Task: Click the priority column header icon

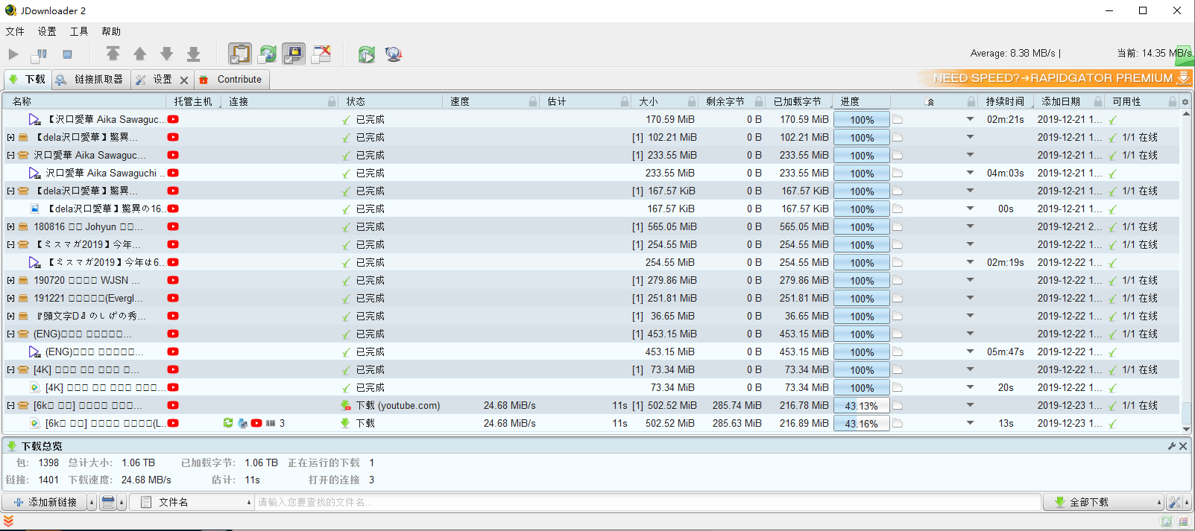Action: [930, 101]
